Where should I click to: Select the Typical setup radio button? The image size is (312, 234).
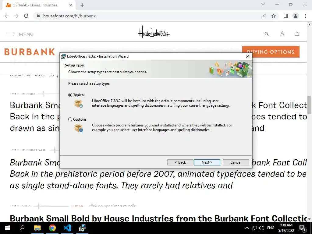(x=70, y=95)
